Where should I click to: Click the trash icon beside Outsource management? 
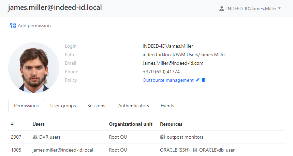tap(204, 80)
